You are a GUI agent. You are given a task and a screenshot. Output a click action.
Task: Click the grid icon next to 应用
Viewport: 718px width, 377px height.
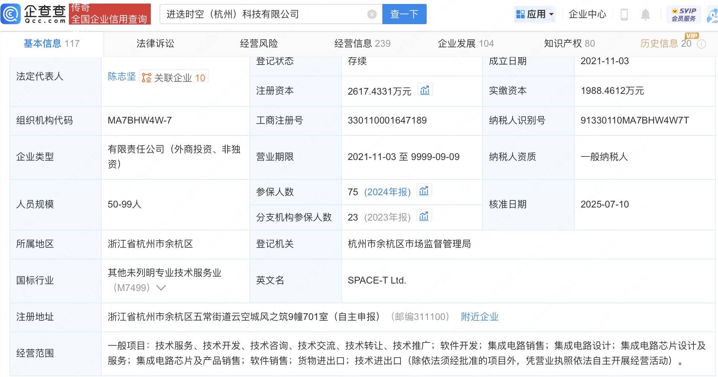point(520,15)
